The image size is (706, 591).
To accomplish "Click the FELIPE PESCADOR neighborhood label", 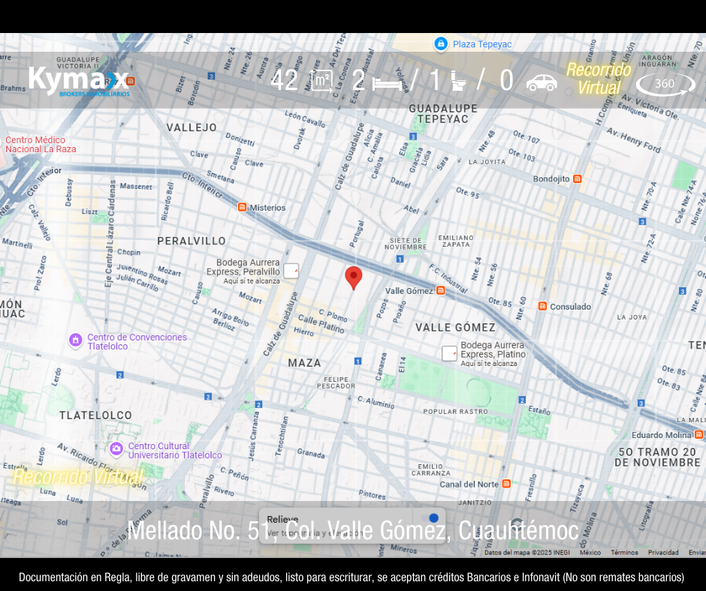I will coord(336,382).
